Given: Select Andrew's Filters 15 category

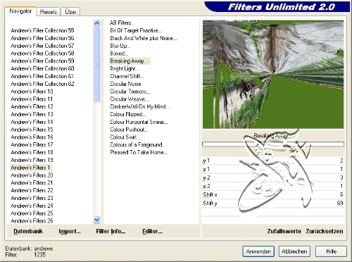Looking at the screenshot, I should tap(32, 130).
